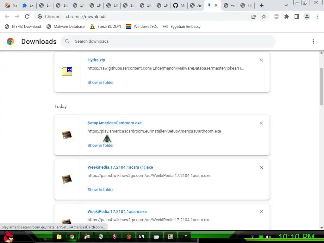
Task: Show WeekiPedia (1).exe in folder
Action: 101,190
